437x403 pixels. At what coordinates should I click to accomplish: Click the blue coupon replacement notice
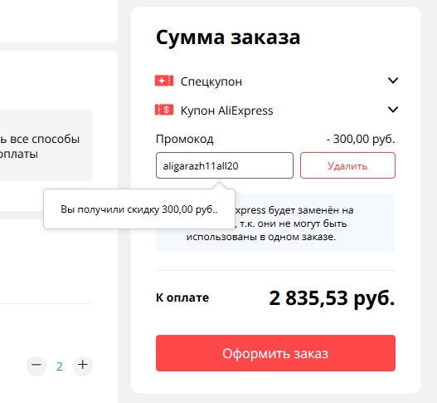275,223
